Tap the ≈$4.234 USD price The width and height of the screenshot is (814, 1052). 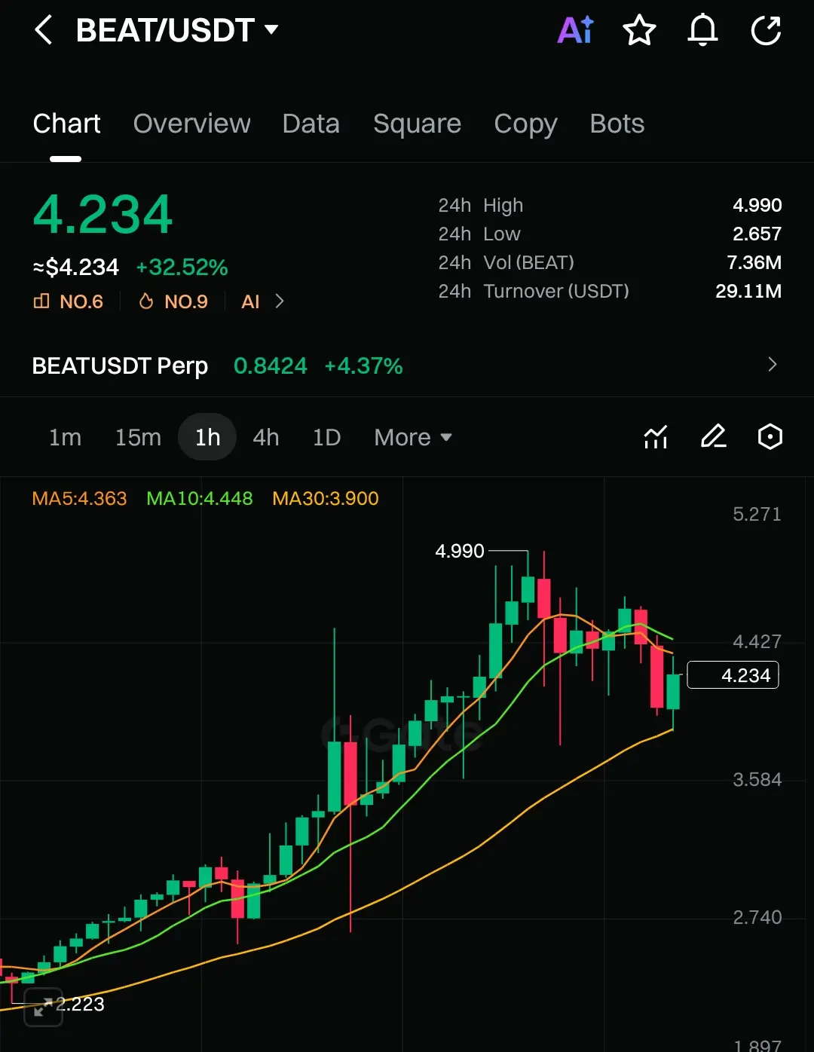[x=76, y=268]
